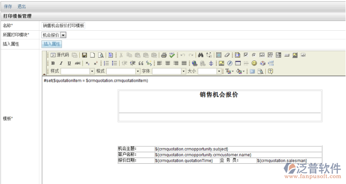346x184 pixels.
Task: Click into the 名称 template name field
Action: pyautogui.click(x=63, y=25)
